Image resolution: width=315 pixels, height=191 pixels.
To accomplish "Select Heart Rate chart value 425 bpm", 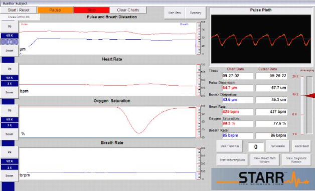I will coord(238,112).
